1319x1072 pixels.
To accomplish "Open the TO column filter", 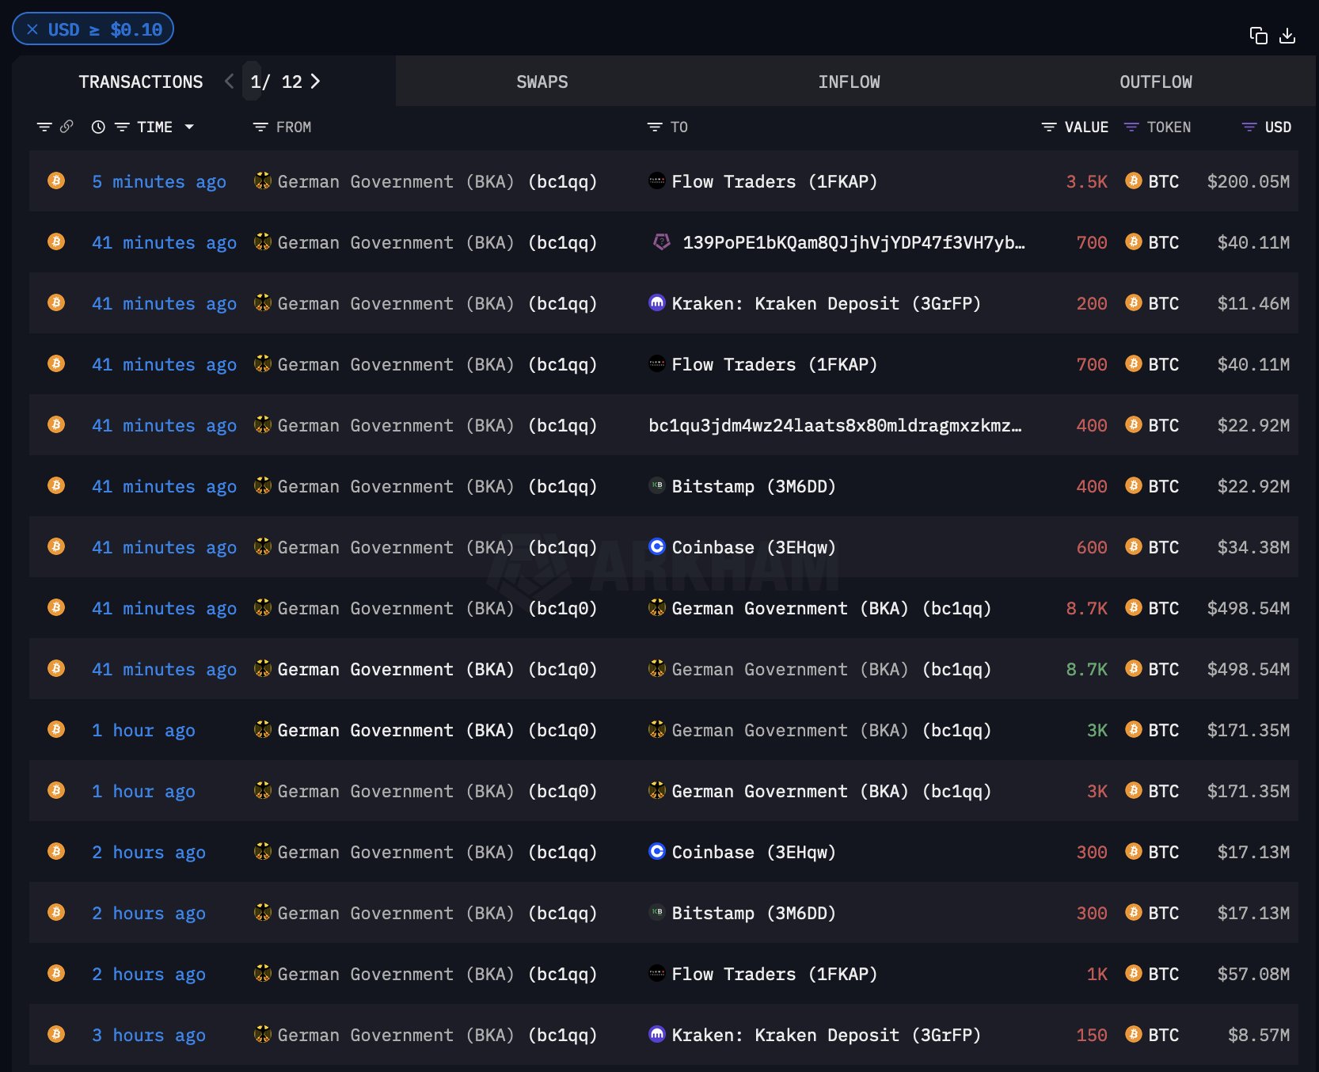I will 655,127.
